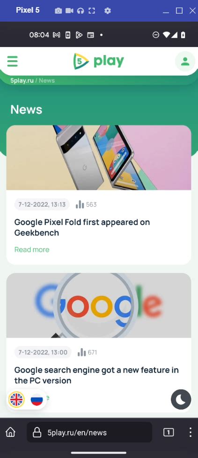
Task: Click the 5play.ru breadcrumb link
Action: coord(22,80)
